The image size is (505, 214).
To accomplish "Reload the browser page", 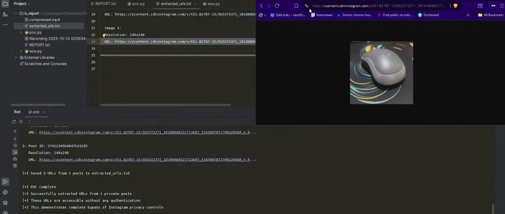I will (277, 6).
